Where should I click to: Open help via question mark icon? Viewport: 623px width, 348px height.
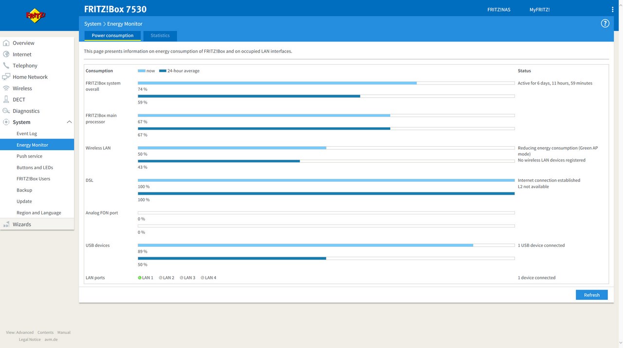pyautogui.click(x=605, y=23)
